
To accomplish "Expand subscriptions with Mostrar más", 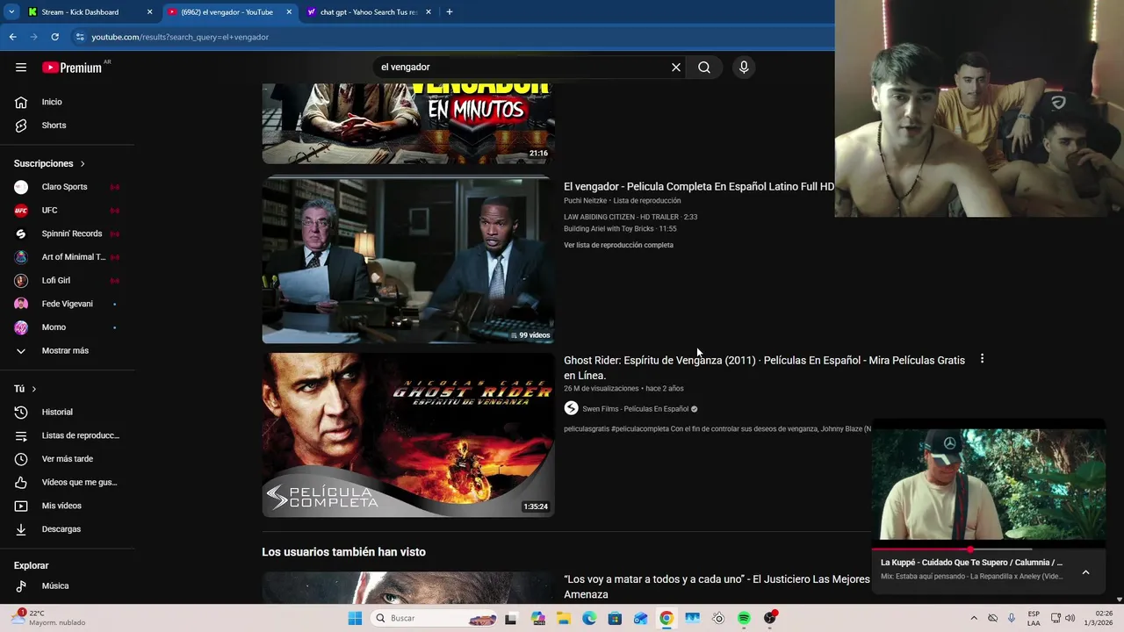I will click(67, 351).
